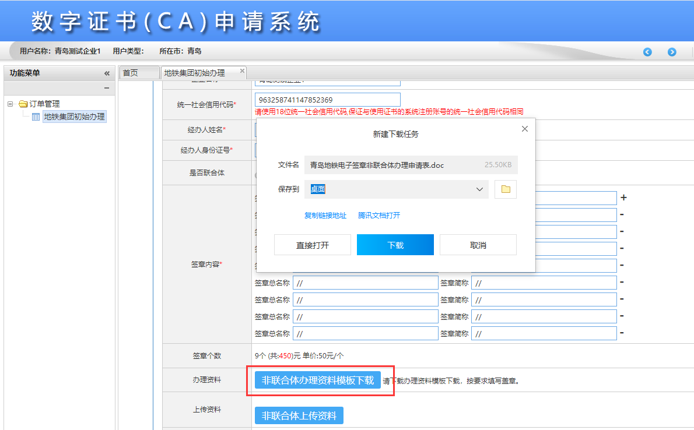Viewport: 694px width, 430px height.
Task: Switch to the 首页 tab
Action: pos(131,73)
